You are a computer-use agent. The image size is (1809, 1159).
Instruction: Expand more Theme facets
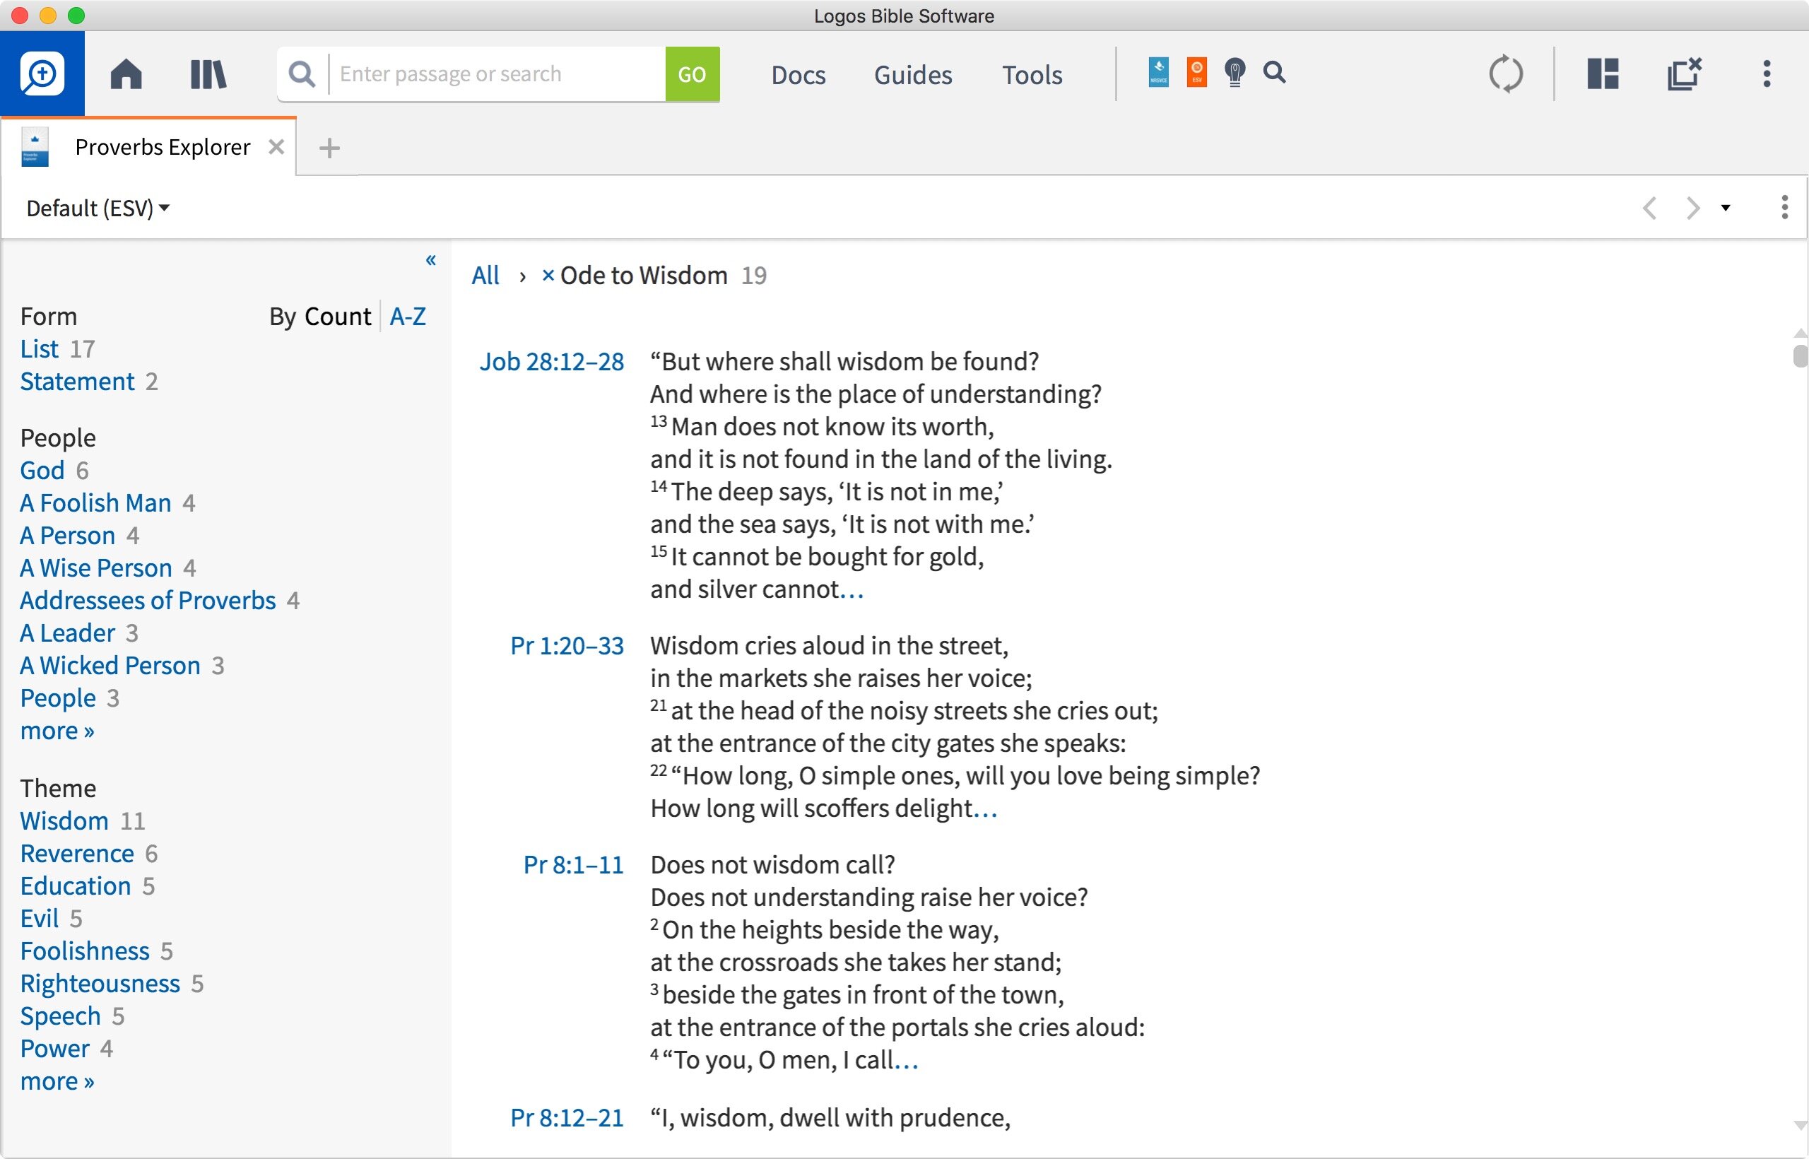57,1081
